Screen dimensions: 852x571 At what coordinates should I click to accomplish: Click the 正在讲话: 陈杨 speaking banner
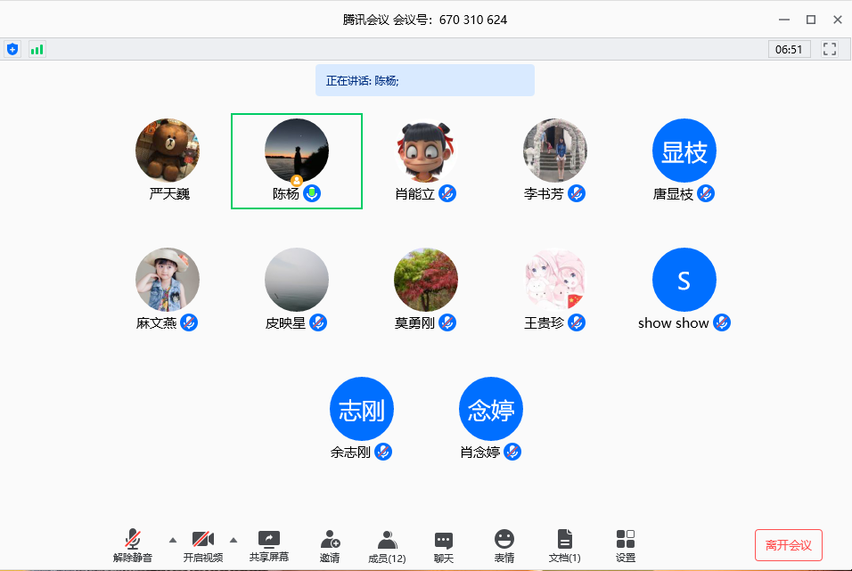tap(425, 80)
